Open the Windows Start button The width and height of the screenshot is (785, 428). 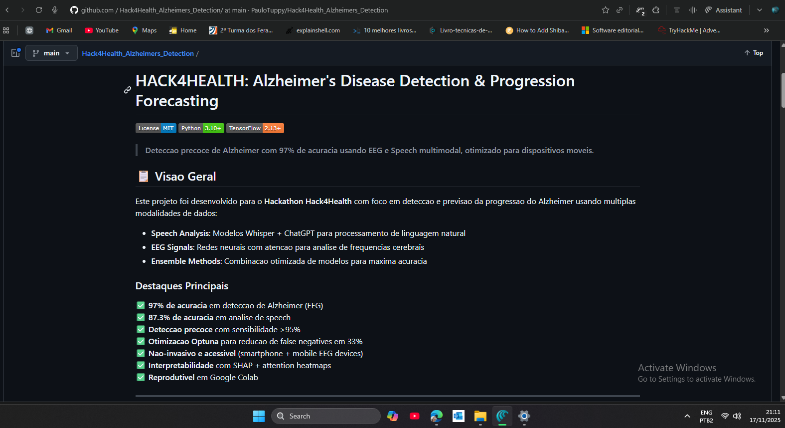pyautogui.click(x=259, y=416)
